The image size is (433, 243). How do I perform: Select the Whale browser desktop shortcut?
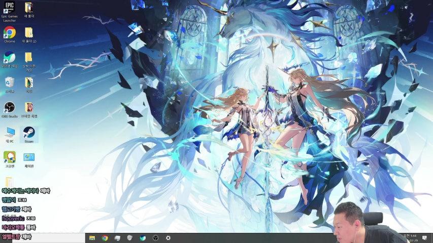9,60
